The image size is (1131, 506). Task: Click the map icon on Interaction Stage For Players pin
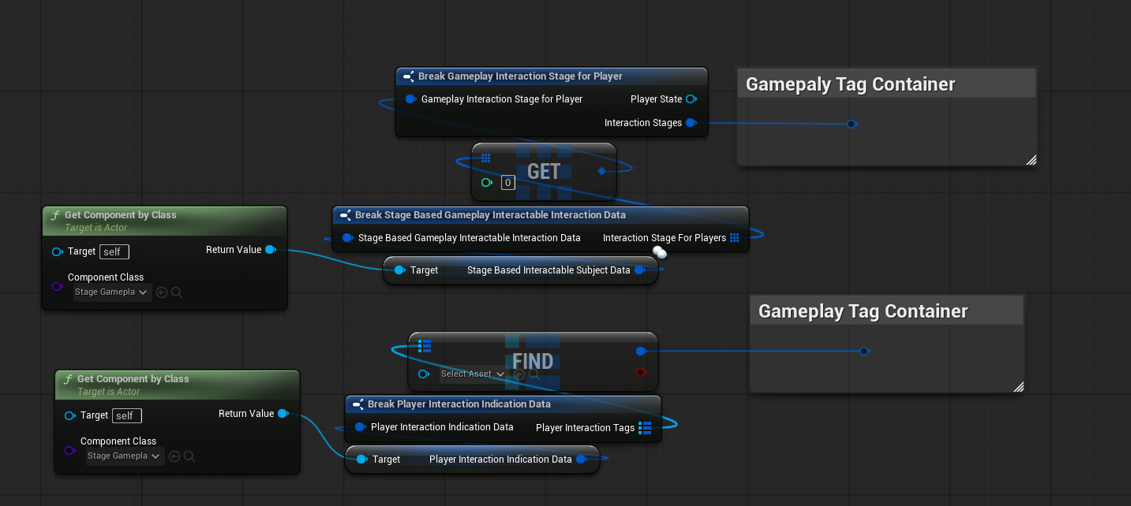(734, 237)
